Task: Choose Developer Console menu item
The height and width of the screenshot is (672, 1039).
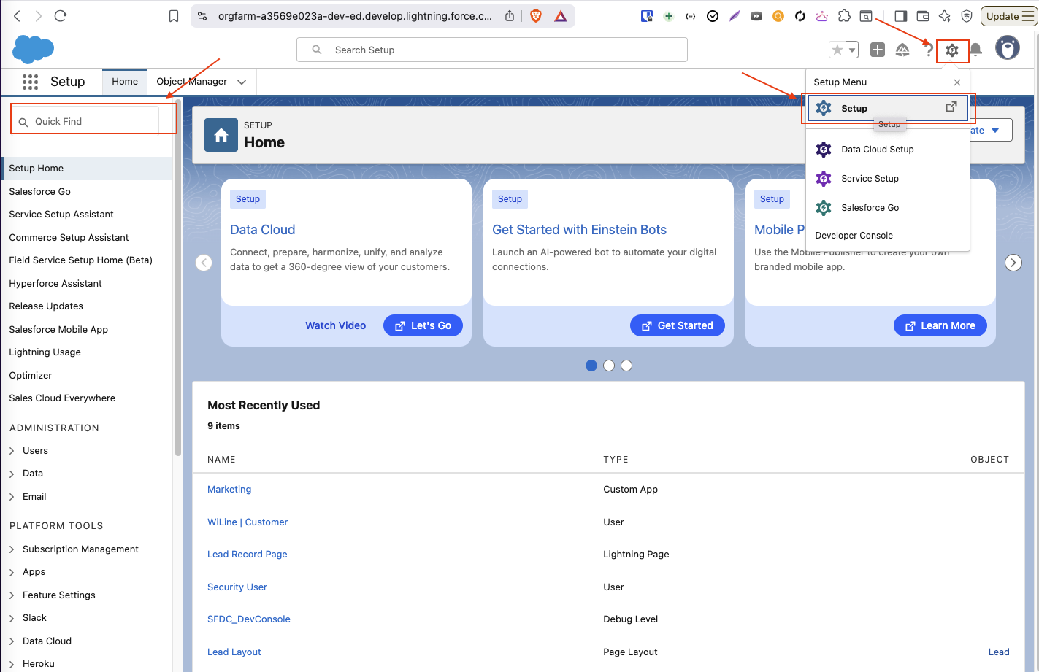Action: coord(854,236)
